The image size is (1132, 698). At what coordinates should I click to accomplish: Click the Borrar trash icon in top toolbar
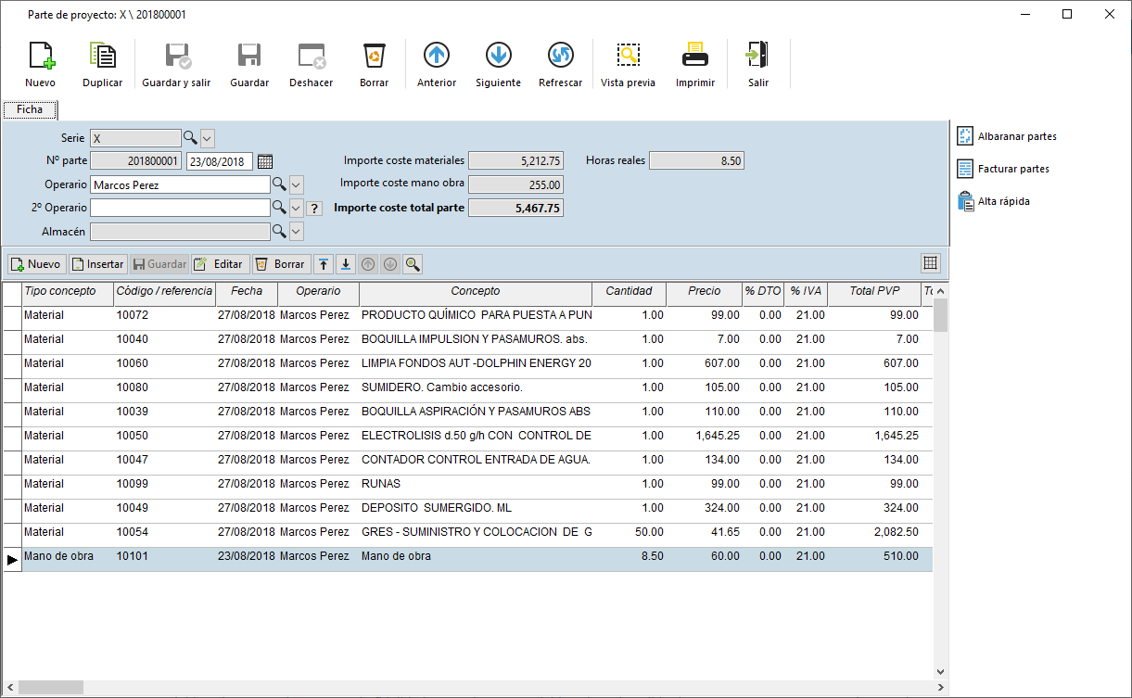(374, 56)
